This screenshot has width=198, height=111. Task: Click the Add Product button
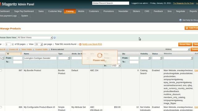coord(192,28)
